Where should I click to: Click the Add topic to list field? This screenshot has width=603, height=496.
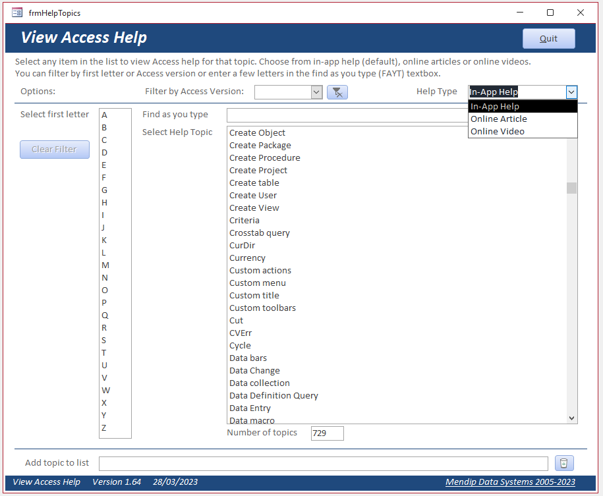(324, 463)
